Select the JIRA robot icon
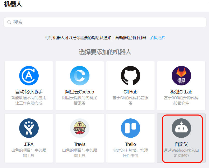This screenshot has height=168, width=209. pos(29,128)
